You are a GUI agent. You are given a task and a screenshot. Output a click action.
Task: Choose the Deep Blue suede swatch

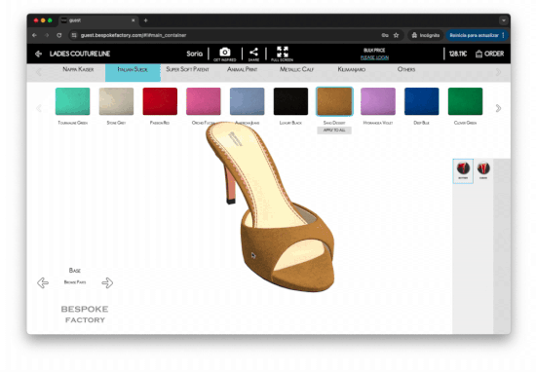(421, 101)
